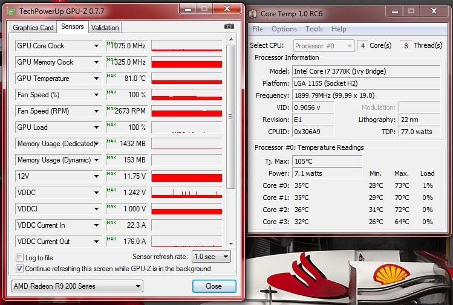453x305 pixels.
Task: Click the Core Temp title bar icon
Action: click(x=253, y=13)
